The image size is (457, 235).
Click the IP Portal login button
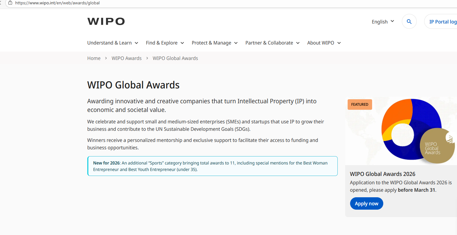[442, 22]
